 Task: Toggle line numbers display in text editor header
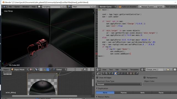pos(175,70)
